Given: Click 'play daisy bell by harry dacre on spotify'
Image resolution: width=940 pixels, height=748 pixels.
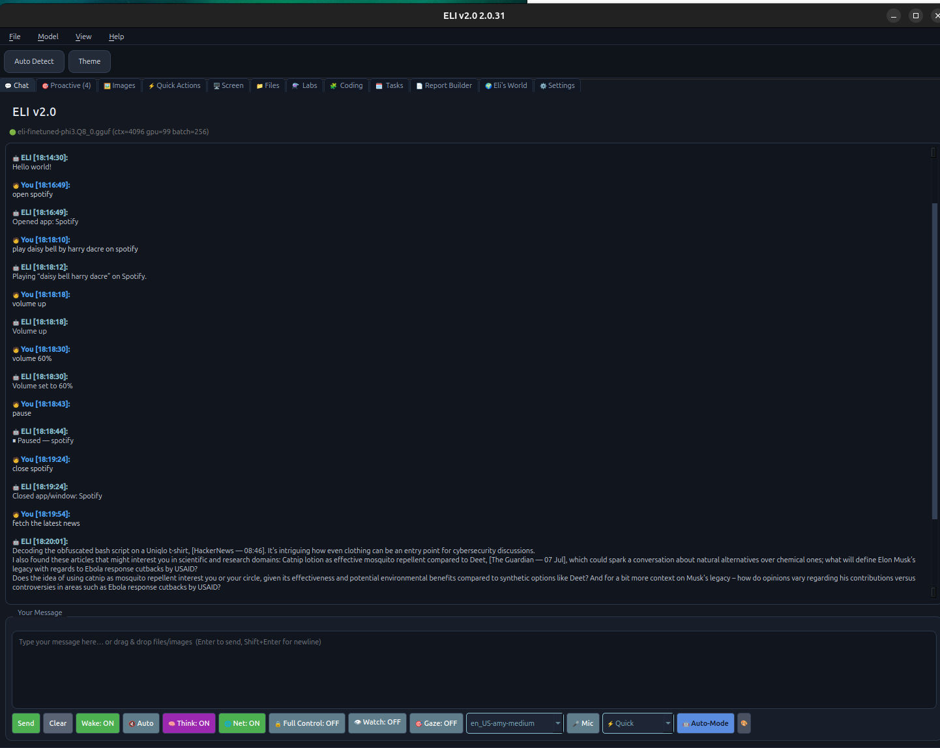Looking at the screenshot, I should coord(75,249).
